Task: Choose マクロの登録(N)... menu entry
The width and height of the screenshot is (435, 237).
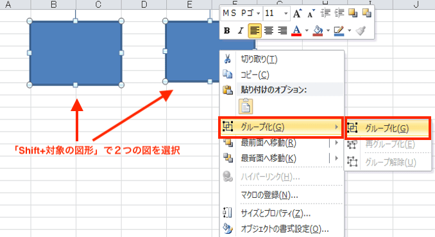Action: [x=282, y=195]
